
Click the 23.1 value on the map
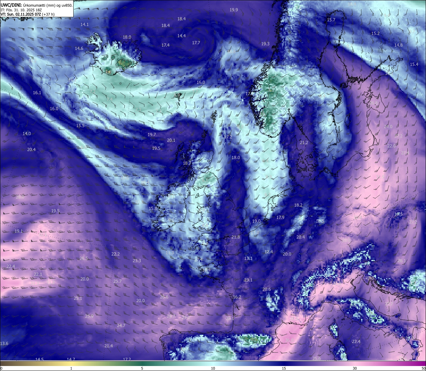point(248,280)
